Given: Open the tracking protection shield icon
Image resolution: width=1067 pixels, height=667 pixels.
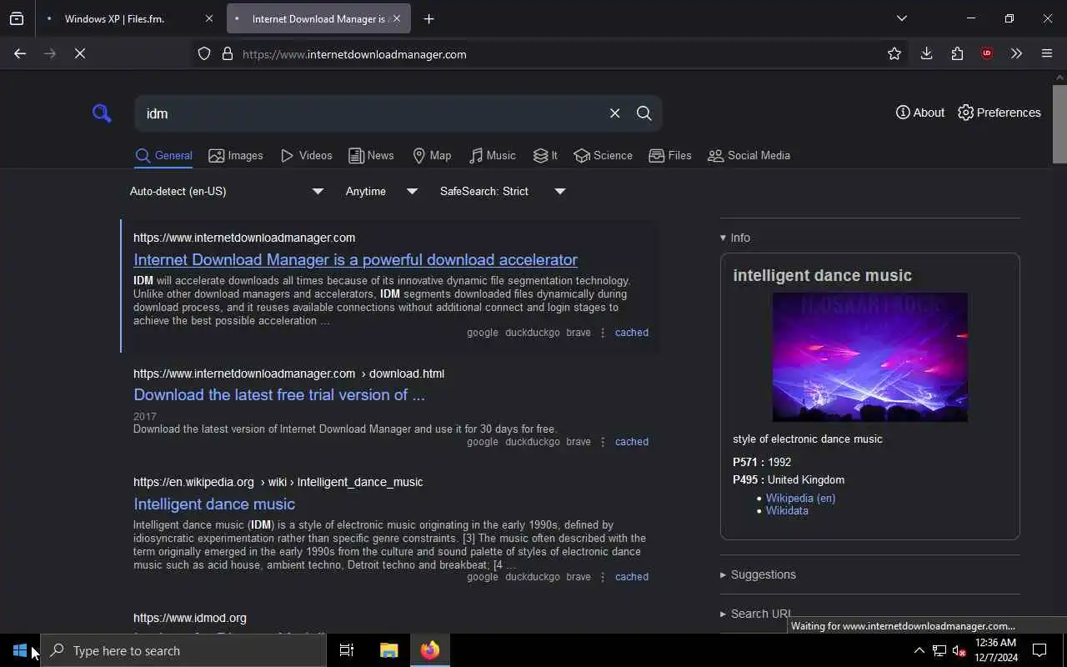Looking at the screenshot, I should point(204,54).
